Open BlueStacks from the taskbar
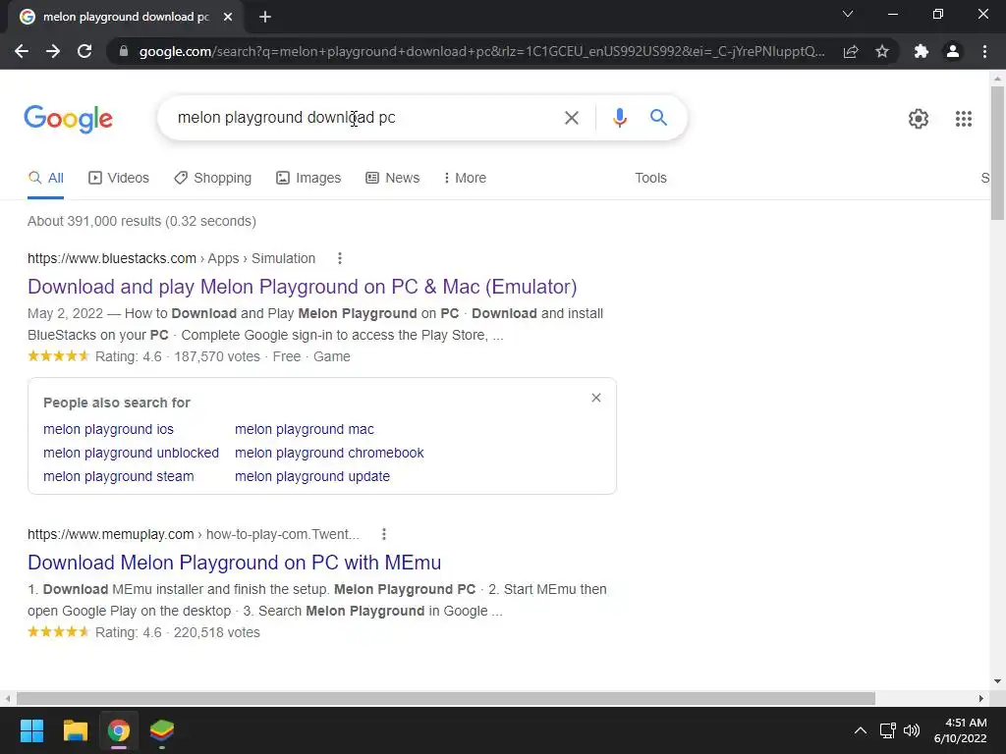Screen dimensions: 1006x754 (162, 730)
